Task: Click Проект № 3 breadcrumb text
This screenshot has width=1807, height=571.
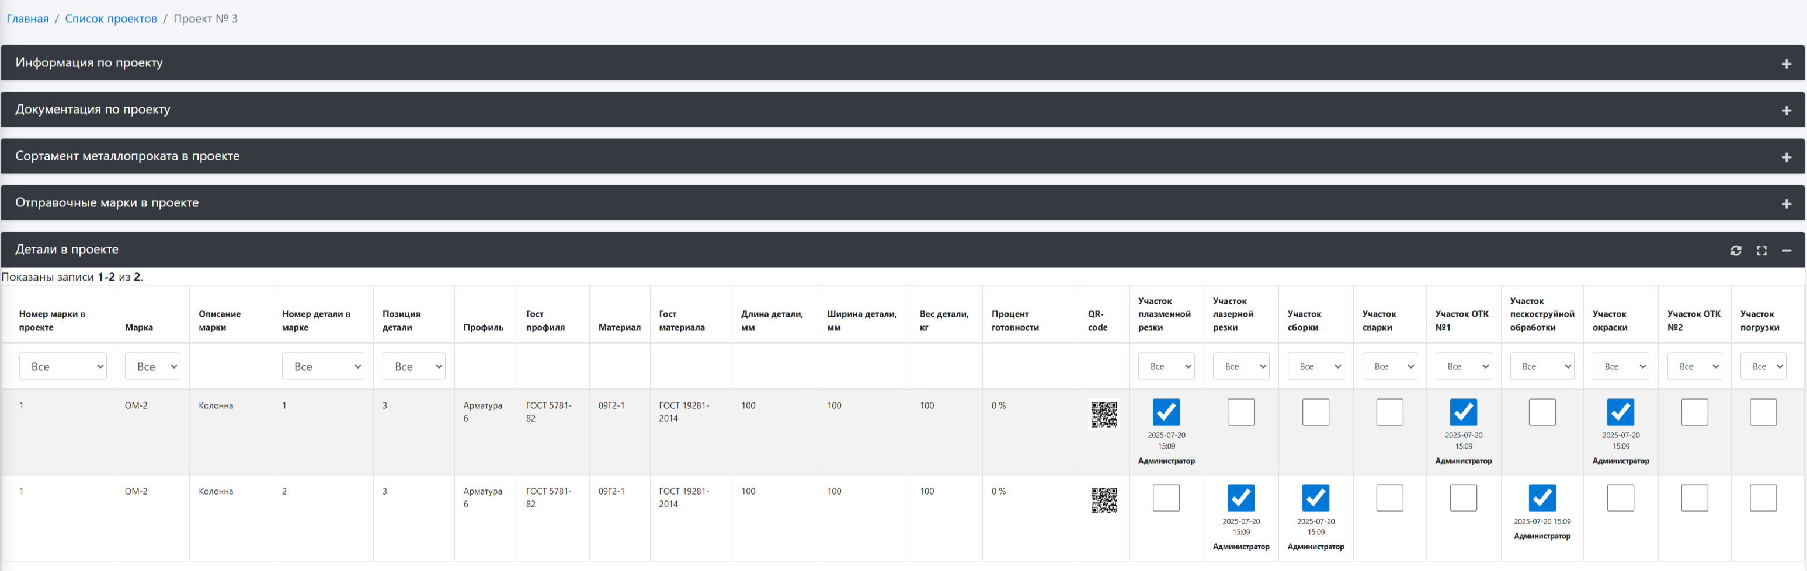Action: (206, 19)
